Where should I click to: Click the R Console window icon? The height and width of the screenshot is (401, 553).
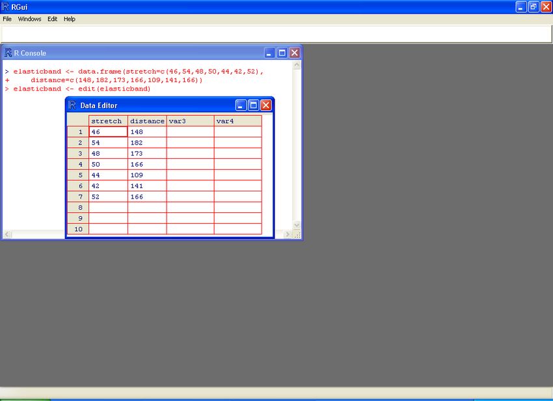[x=8, y=53]
